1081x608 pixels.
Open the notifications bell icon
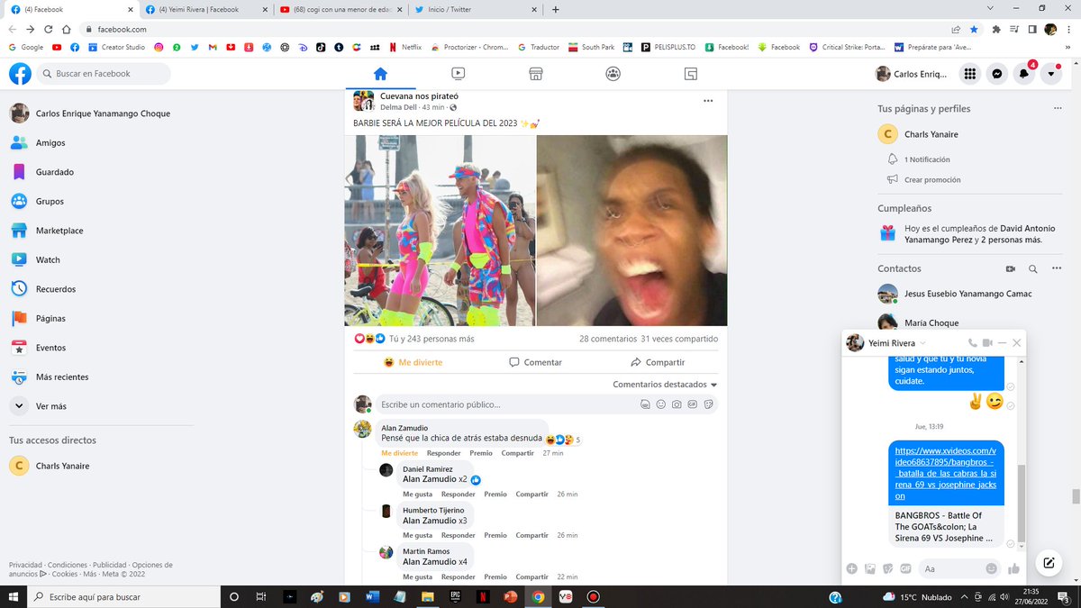coord(1024,74)
